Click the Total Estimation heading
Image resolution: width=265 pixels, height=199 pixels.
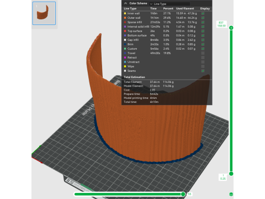[x=134, y=77]
